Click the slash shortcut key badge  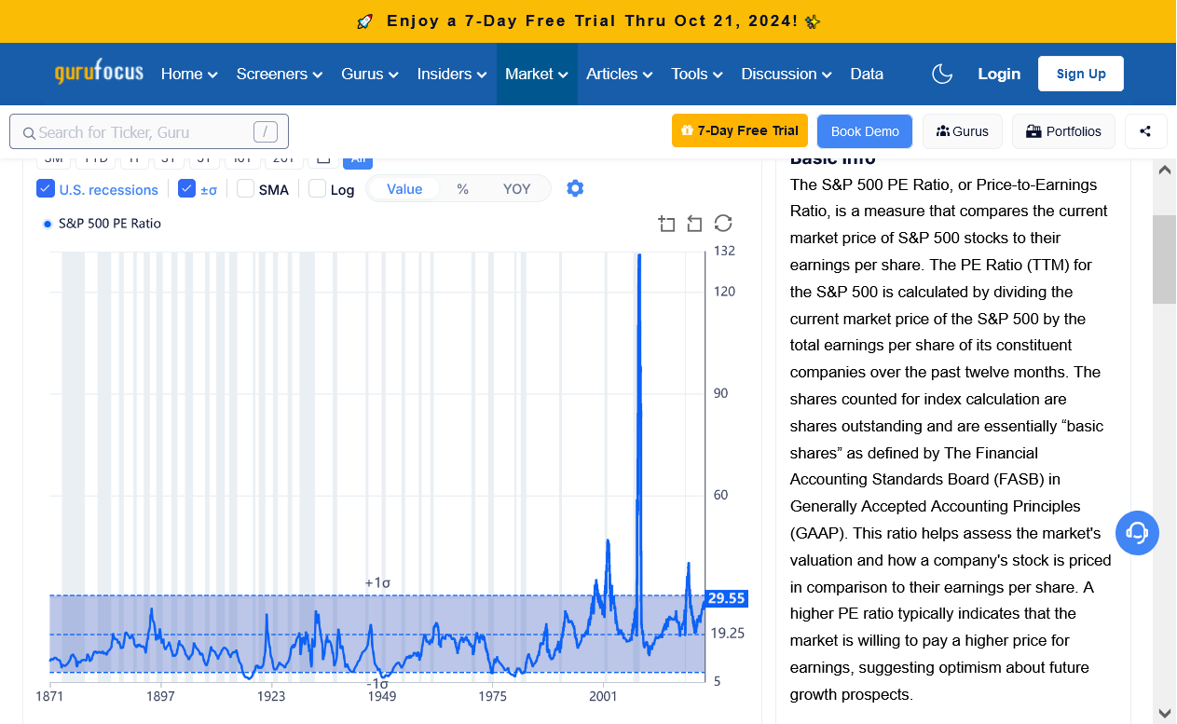click(x=265, y=132)
